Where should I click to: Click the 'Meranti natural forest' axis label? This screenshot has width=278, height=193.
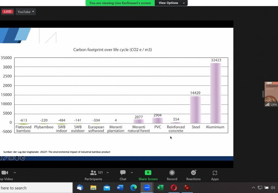pyautogui.click(x=139, y=129)
